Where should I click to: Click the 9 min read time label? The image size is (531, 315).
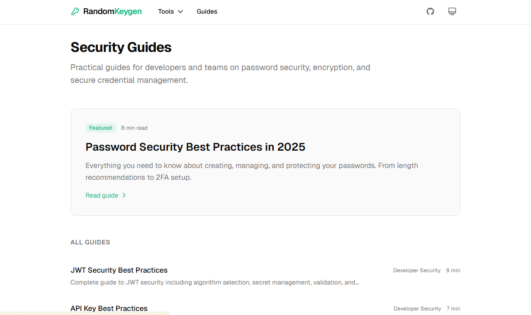(x=453, y=270)
